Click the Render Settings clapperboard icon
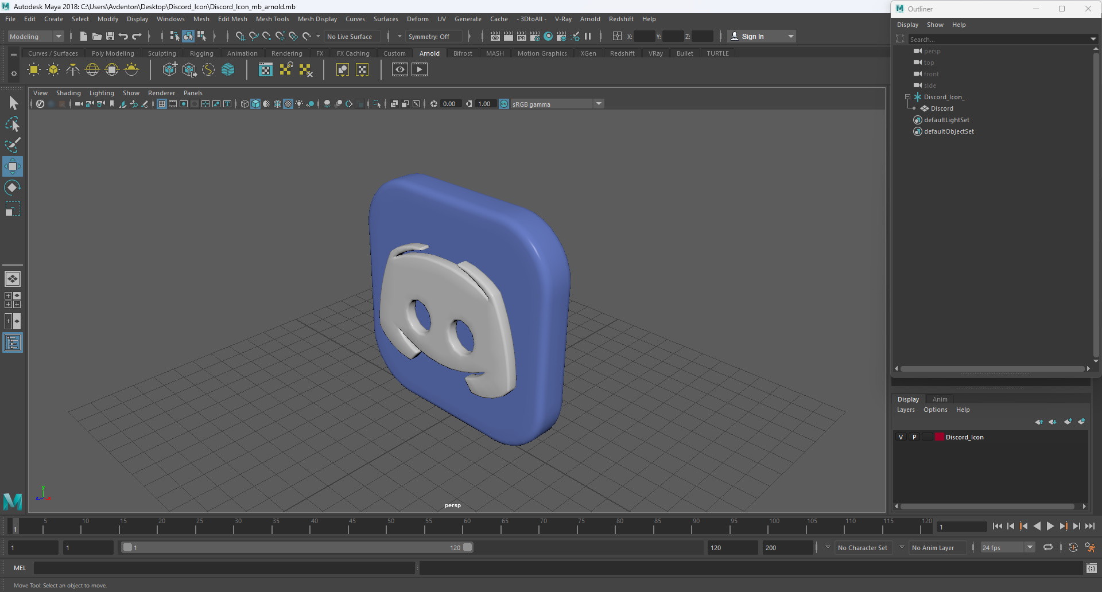The image size is (1102, 592). click(x=535, y=36)
